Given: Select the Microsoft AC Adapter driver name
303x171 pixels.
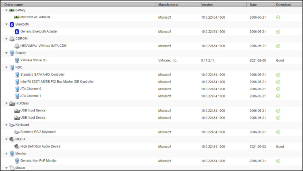Looking at the screenshot, I should (x=35, y=17).
